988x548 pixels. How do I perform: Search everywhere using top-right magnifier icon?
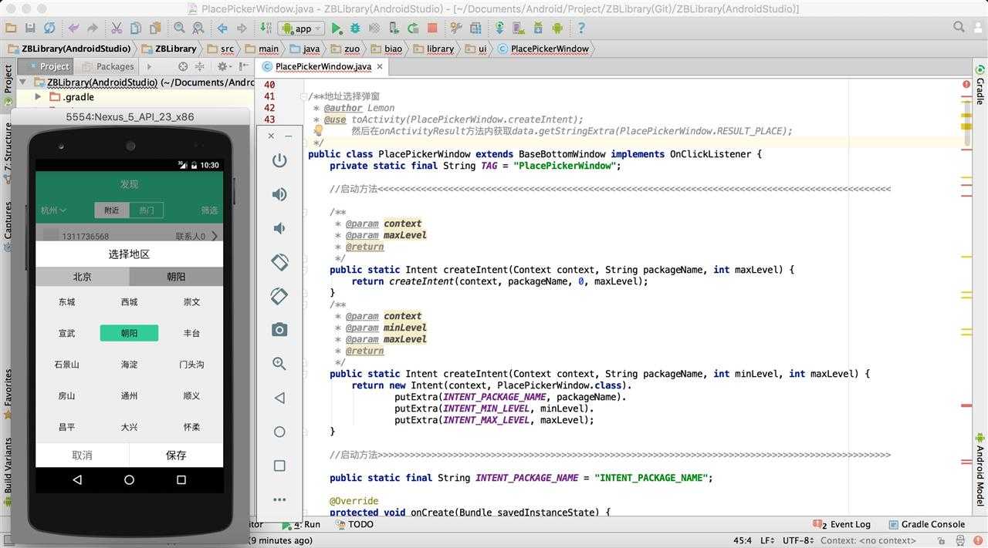click(959, 27)
